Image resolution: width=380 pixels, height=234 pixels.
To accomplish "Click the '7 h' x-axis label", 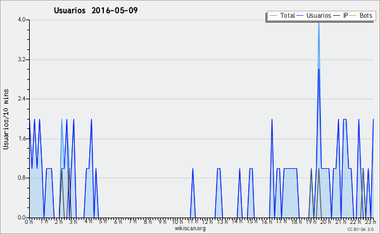I will coord(133,221).
